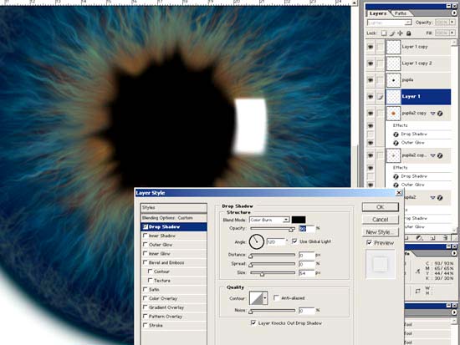The width and height of the screenshot is (460, 345).
Task: Click the lock transparent pixels icon
Action: [x=384, y=33]
